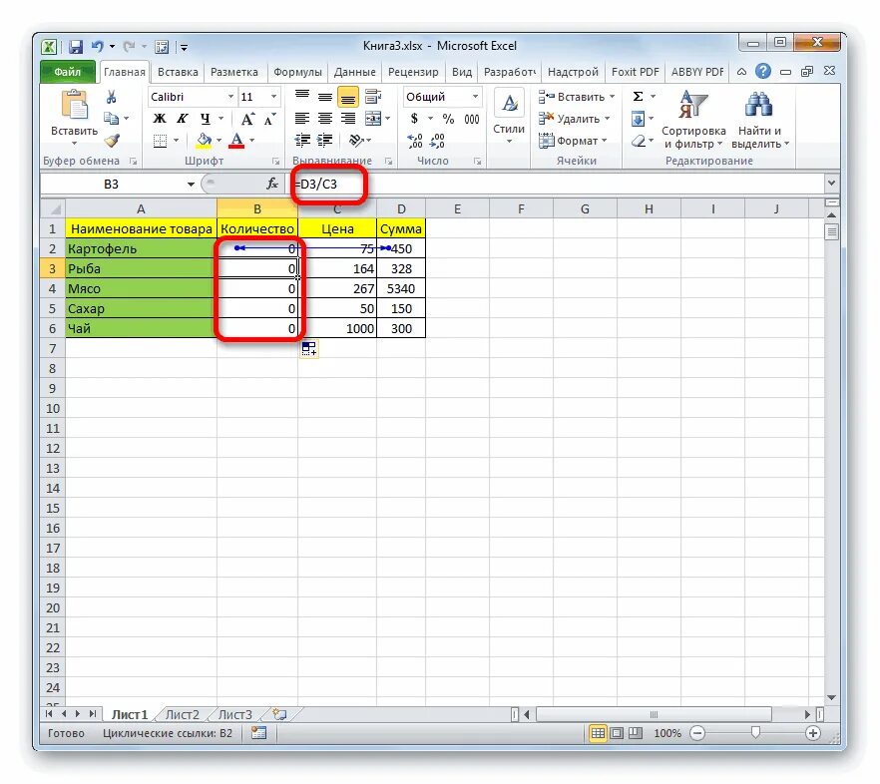Align cell text left
Screen dimensions: 880x784
click(x=302, y=119)
